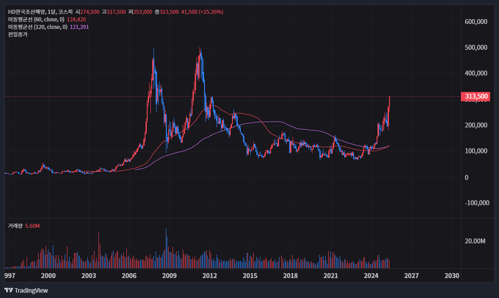Click the 100,000 price axis label
Screen dimensions: 499x298
click(476, 151)
